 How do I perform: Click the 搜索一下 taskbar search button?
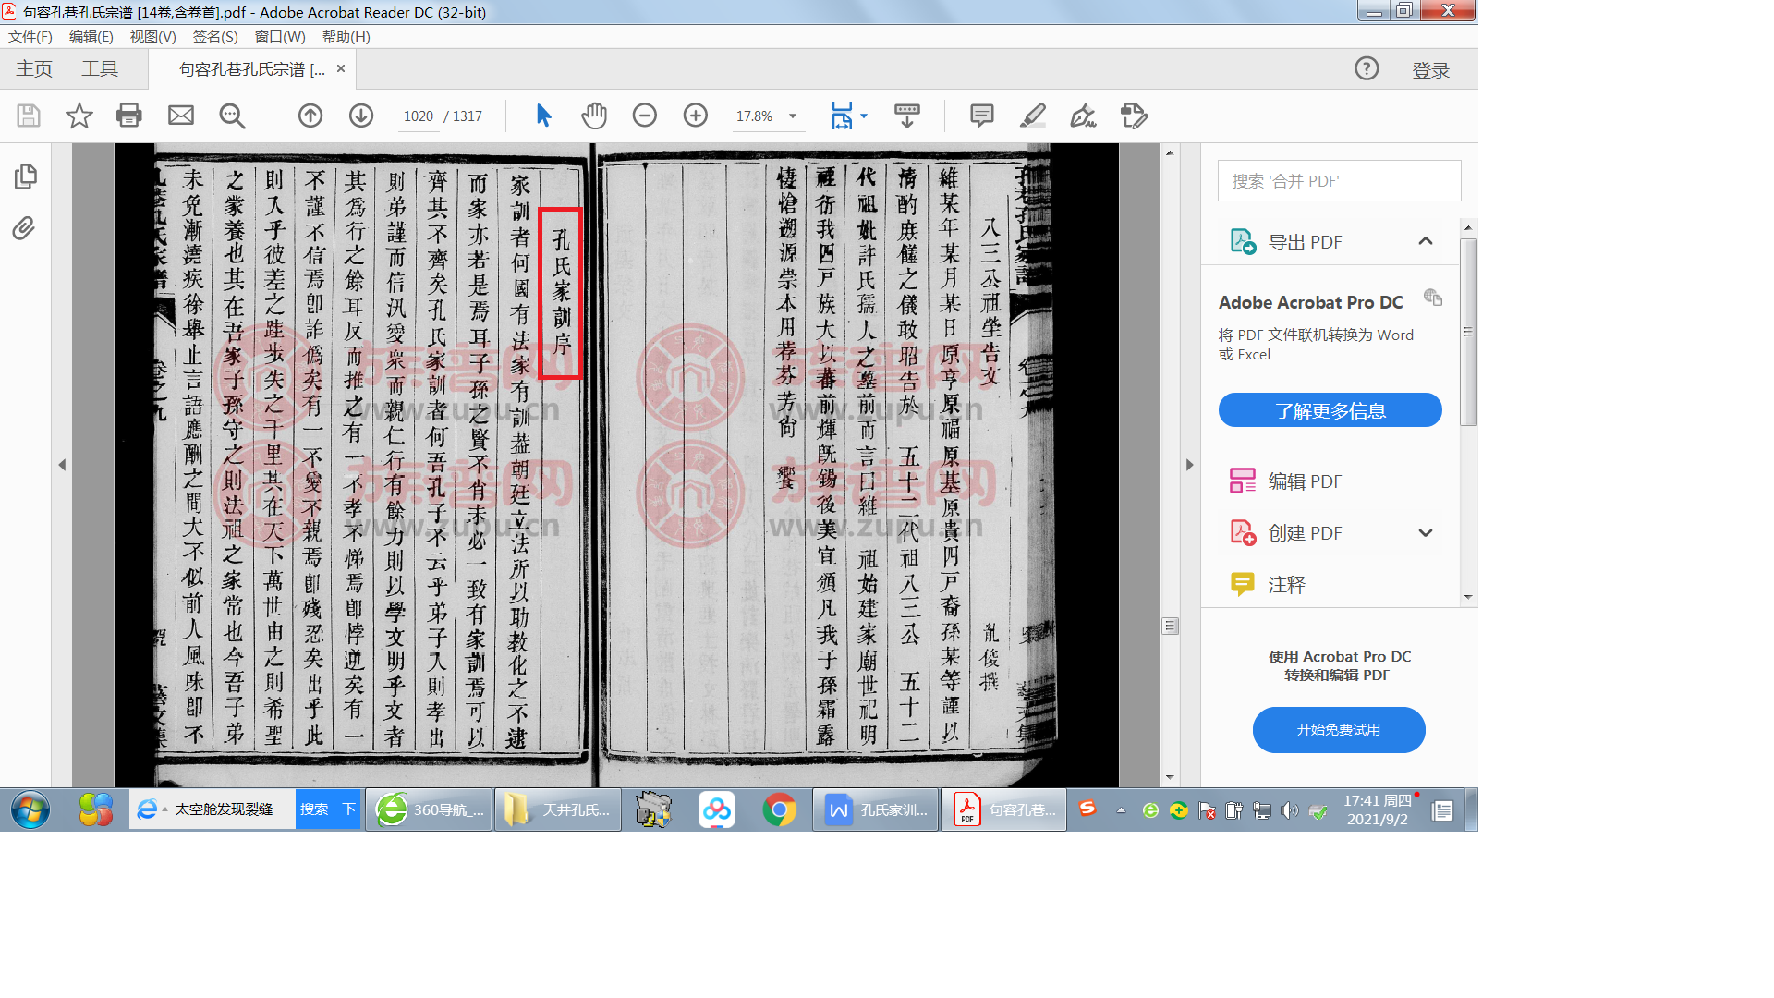coord(327,809)
